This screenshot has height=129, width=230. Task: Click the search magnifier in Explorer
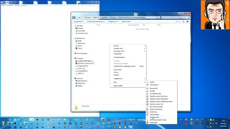(x=188, y=18)
